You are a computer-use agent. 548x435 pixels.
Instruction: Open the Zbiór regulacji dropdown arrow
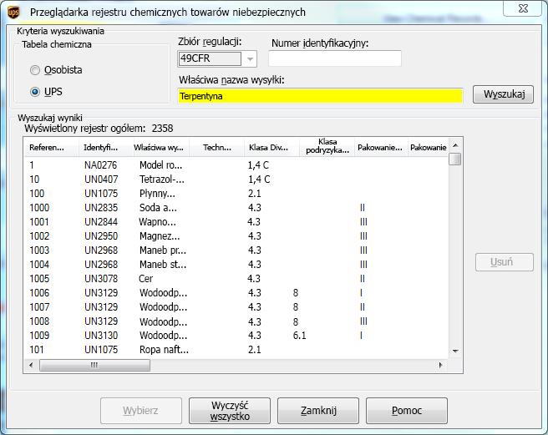pos(250,58)
